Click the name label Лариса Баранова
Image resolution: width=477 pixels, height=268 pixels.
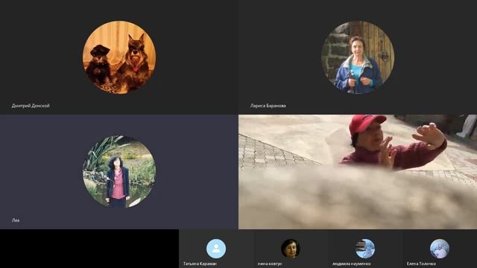click(x=268, y=106)
